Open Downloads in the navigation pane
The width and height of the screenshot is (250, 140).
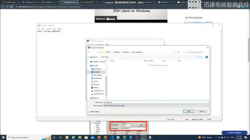(96, 78)
